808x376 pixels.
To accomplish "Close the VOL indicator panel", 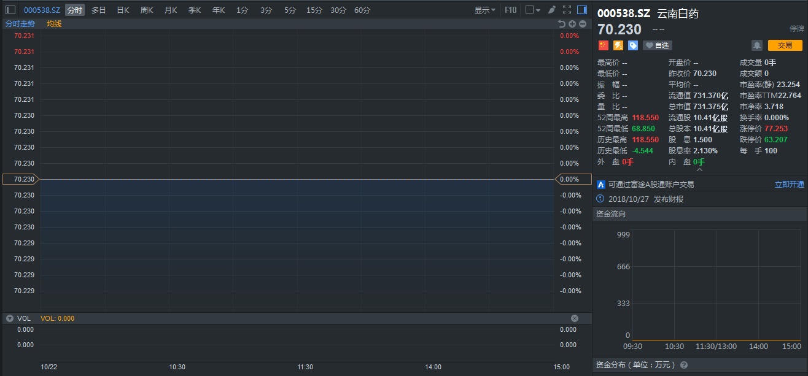I will point(575,318).
